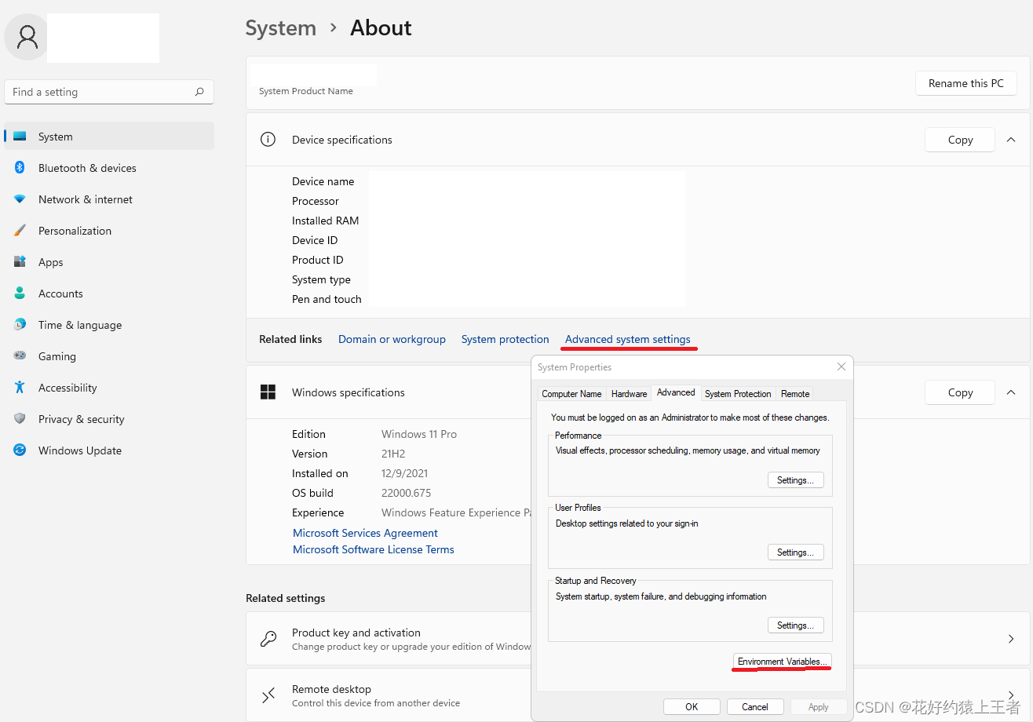Open Windows Update page
This screenshot has height=722, width=1033.
[109, 450]
